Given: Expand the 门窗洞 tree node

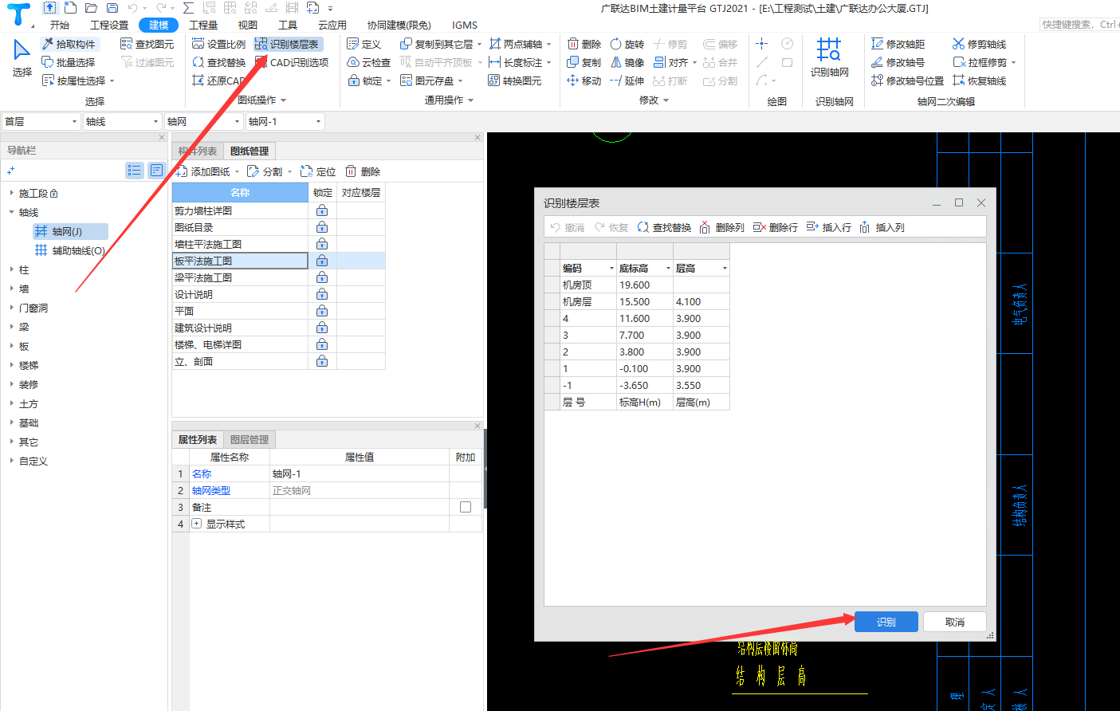Looking at the screenshot, I should tap(11, 308).
